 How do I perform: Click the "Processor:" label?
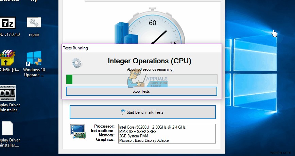click(104, 126)
